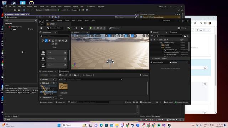Select the Scale tool in viewport
Screen dimensions: 228x128
point(115,36)
